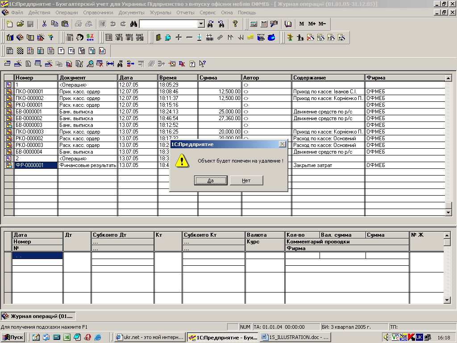
Task: Click the Касса cash register icon
Action: click(x=261, y=38)
